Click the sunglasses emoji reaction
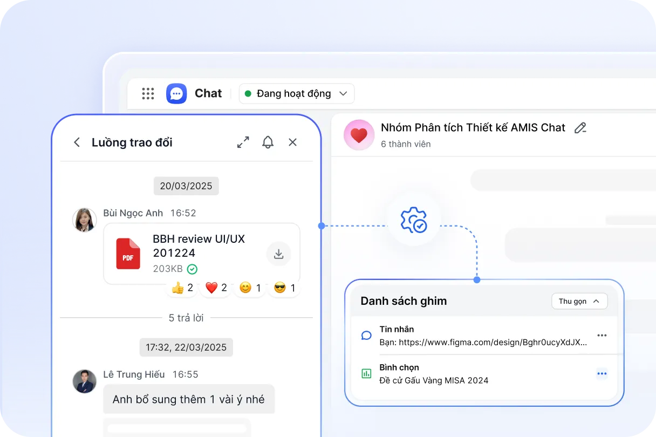 coord(284,288)
